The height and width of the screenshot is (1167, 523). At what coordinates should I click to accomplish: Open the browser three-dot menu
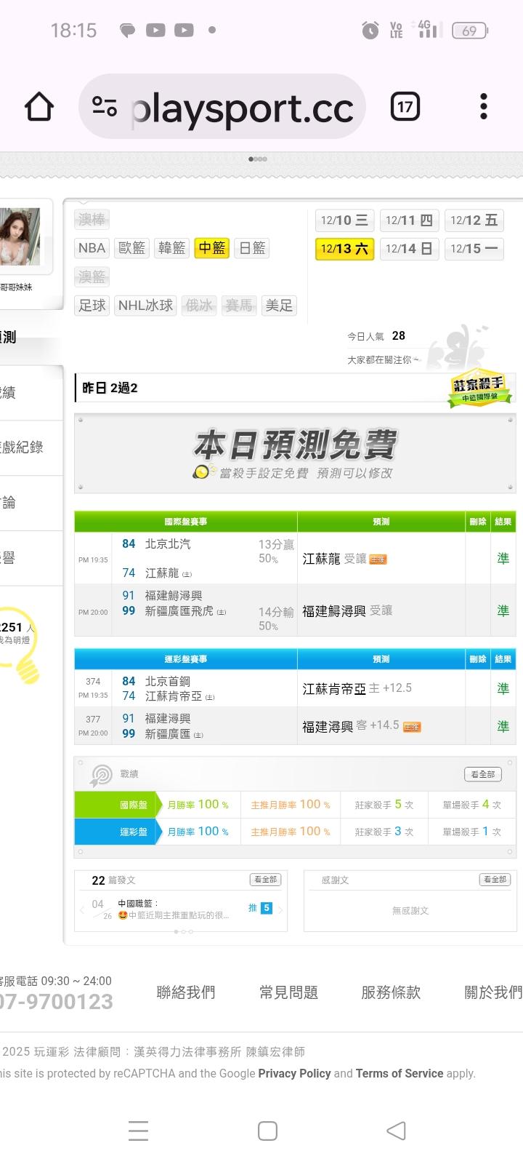pyautogui.click(x=484, y=107)
